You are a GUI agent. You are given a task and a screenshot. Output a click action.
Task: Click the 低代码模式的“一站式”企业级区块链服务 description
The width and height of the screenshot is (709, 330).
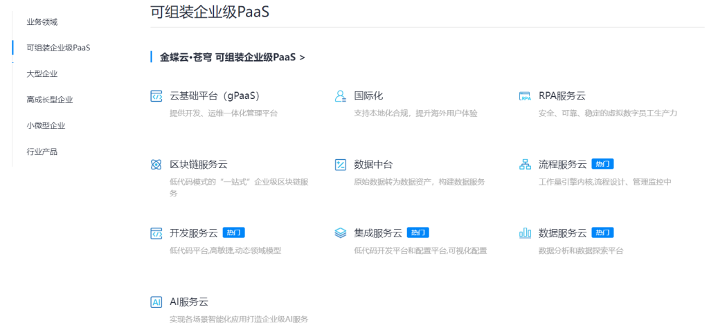239,187
